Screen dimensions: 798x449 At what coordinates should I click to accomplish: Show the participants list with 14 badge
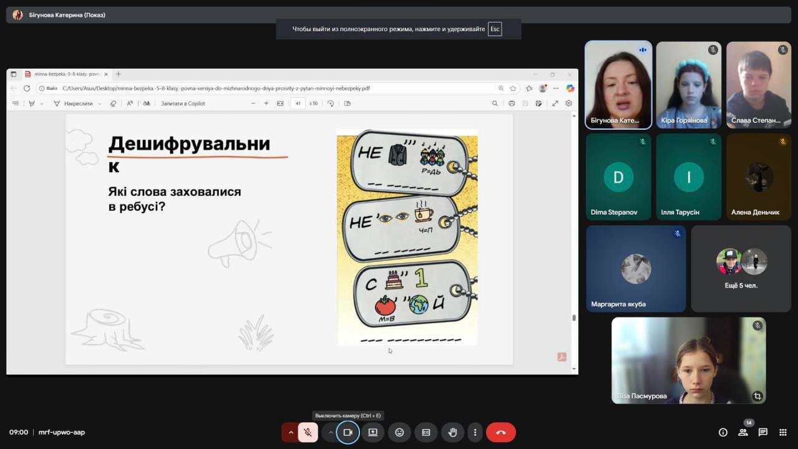[x=742, y=432]
